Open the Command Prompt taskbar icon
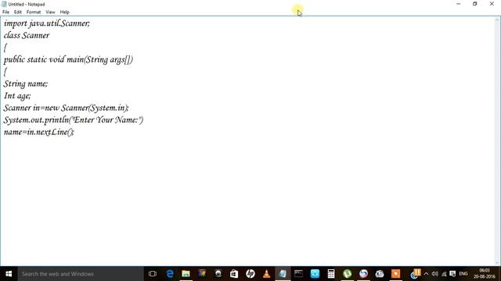501x281 pixels. click(299, 274)
